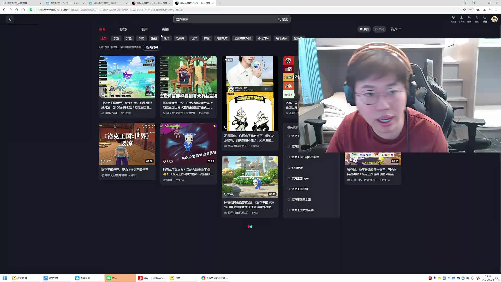Switch to 单列 single-column layout
Viewport: 501px width, 282px height.
coord(380,29)
